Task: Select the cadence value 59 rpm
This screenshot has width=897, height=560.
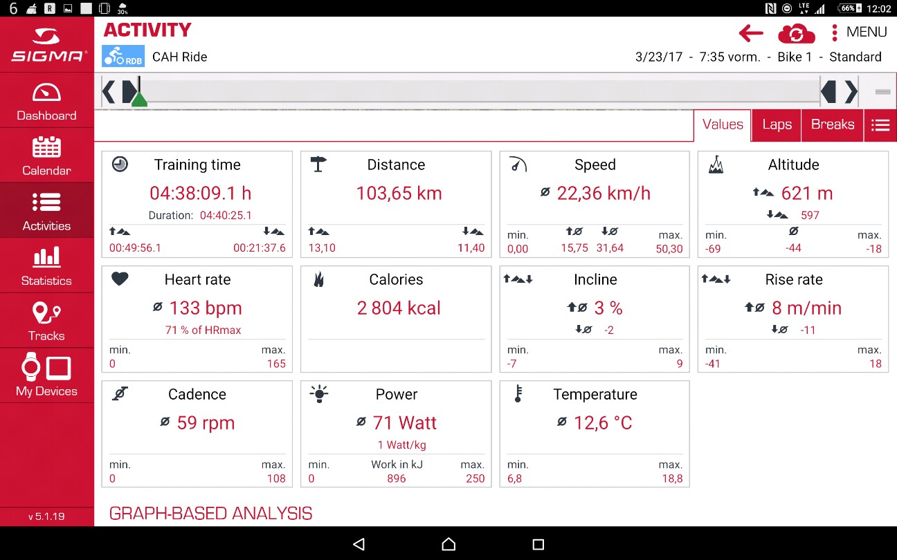Action: coord(206,422)
